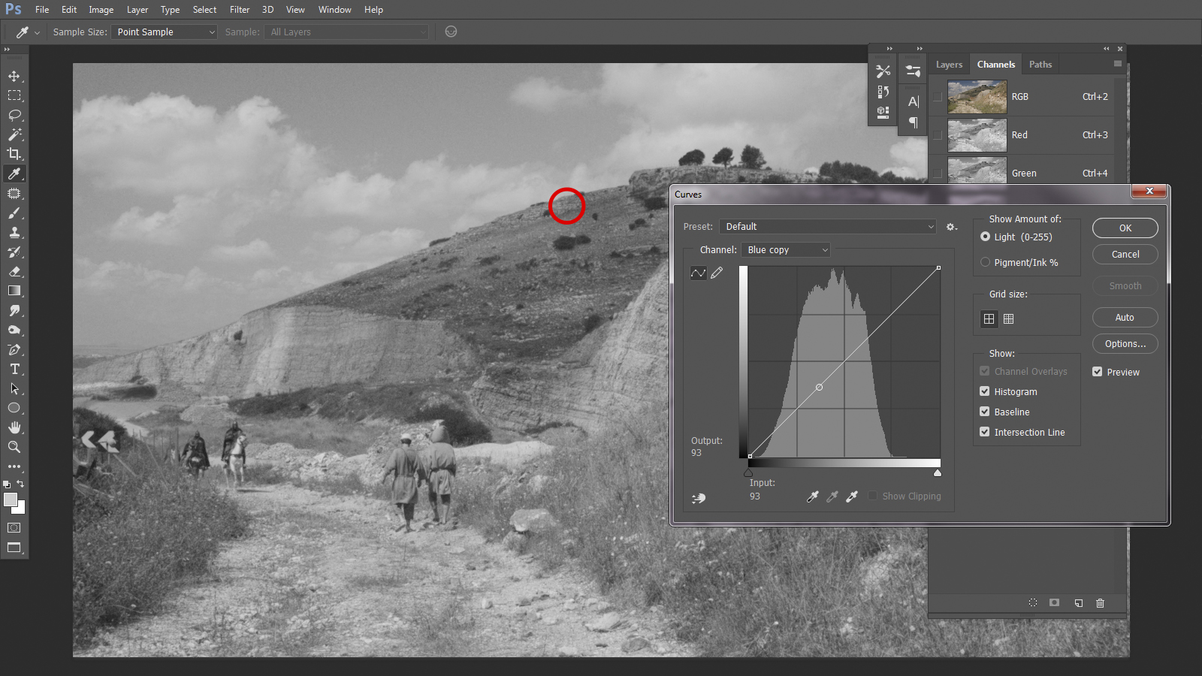
Task: Open the Sample Size dropdown
Action: click(x=165, y=32)
